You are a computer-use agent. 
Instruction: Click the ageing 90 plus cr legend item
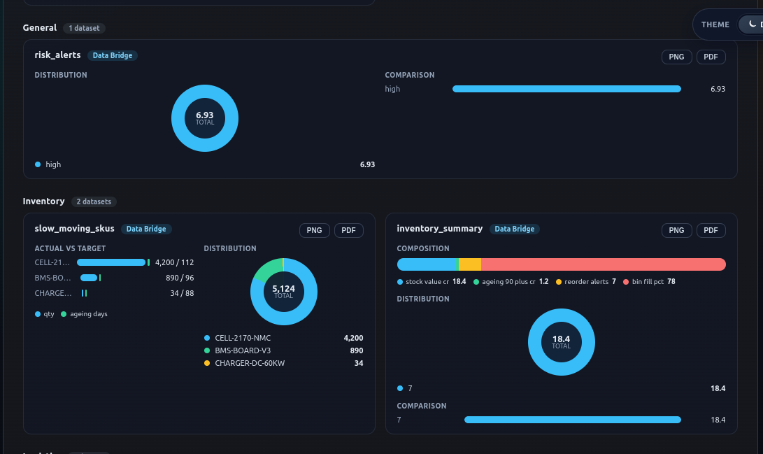coord(511,282)
